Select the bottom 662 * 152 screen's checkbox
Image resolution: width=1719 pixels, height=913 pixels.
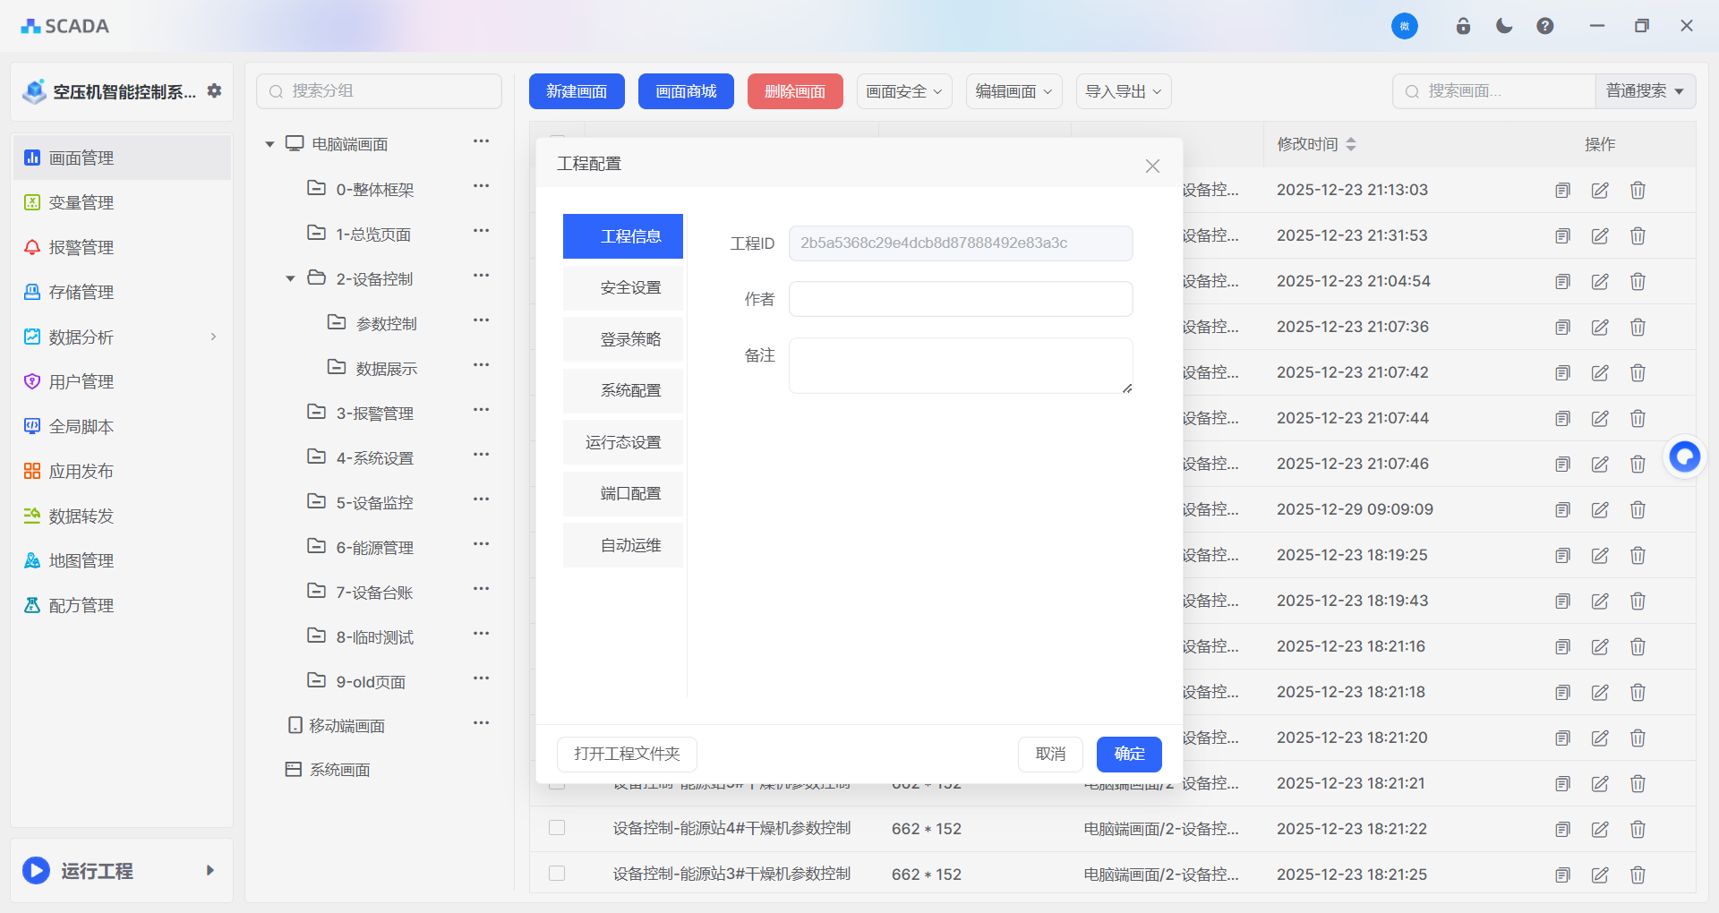click(557, 874)
